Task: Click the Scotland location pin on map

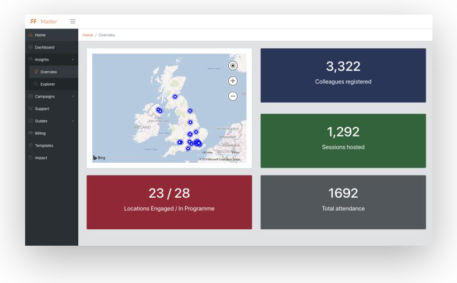Action: 175,97
